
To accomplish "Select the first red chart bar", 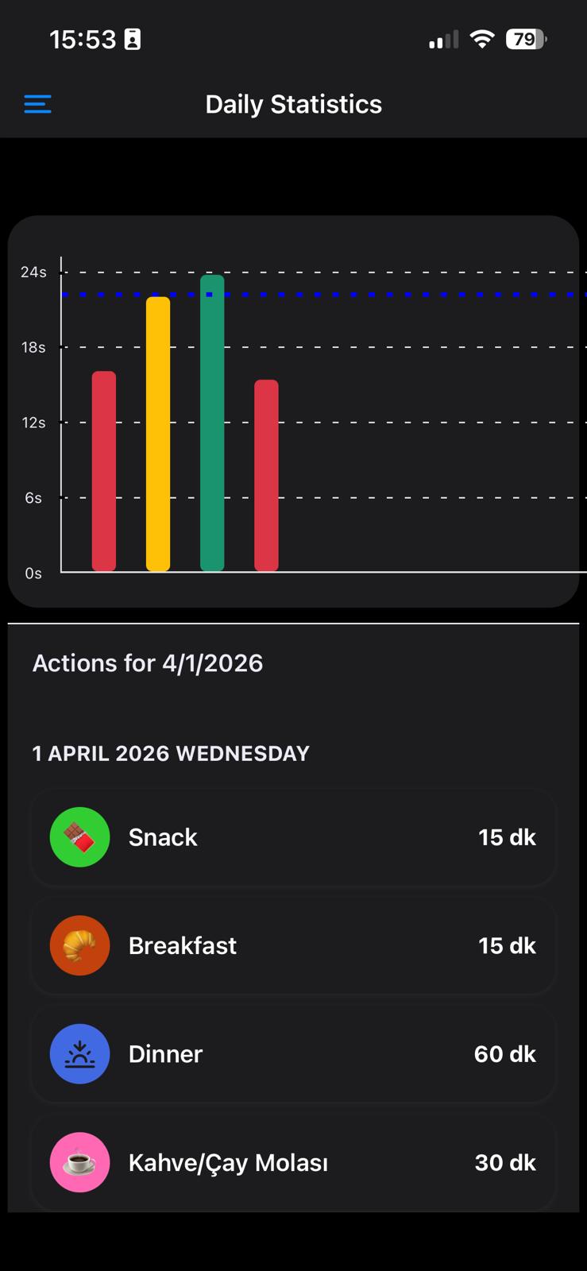I will coord(104,471).
